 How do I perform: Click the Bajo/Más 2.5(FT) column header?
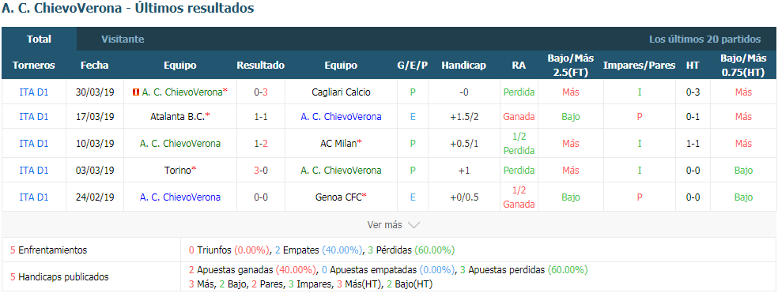(x=571, y=65)
